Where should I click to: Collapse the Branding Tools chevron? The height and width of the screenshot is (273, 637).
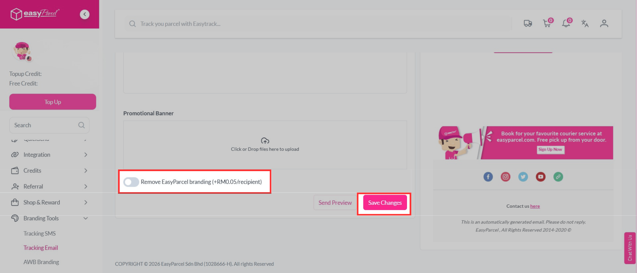[x=86, y=218]
